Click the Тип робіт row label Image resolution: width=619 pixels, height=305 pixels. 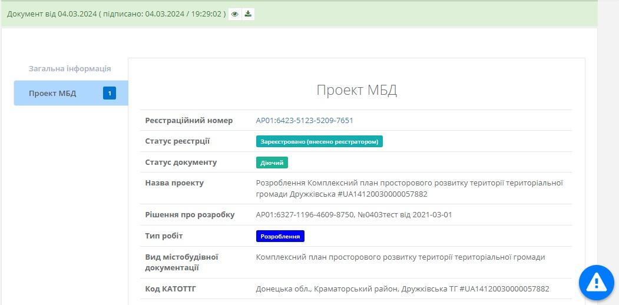164,236
